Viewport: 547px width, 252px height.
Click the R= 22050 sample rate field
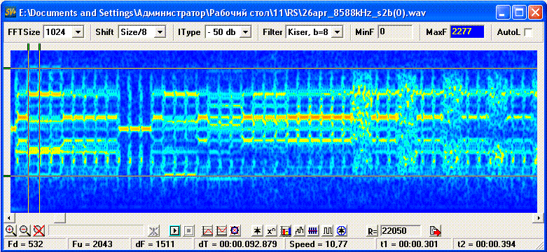(x=401, y=230)
